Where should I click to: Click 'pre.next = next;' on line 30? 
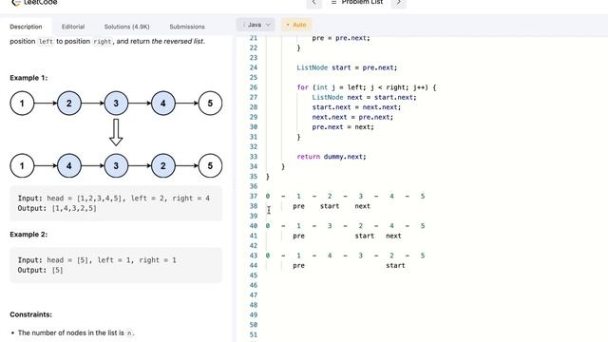point(343,127)
